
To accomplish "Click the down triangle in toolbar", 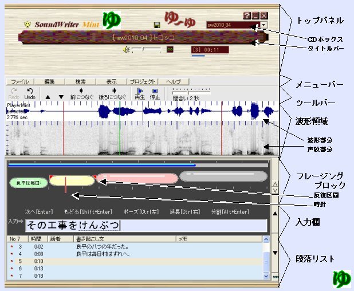I will pos(61,97).
